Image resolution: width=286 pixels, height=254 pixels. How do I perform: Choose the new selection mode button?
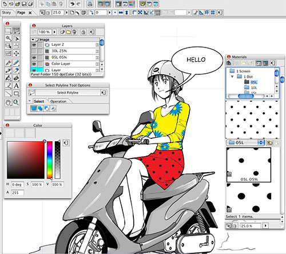34,109
